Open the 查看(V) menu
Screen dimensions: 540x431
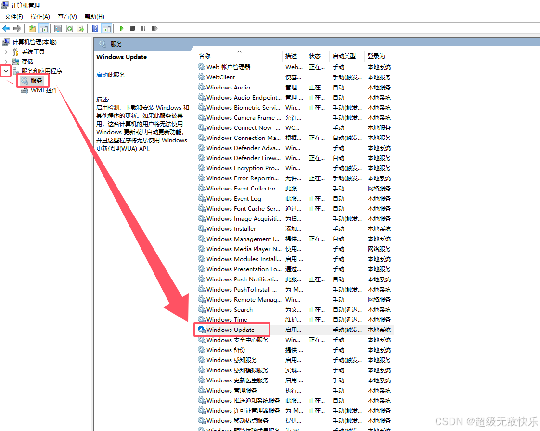pyautogui.click(x=67, y=16)
